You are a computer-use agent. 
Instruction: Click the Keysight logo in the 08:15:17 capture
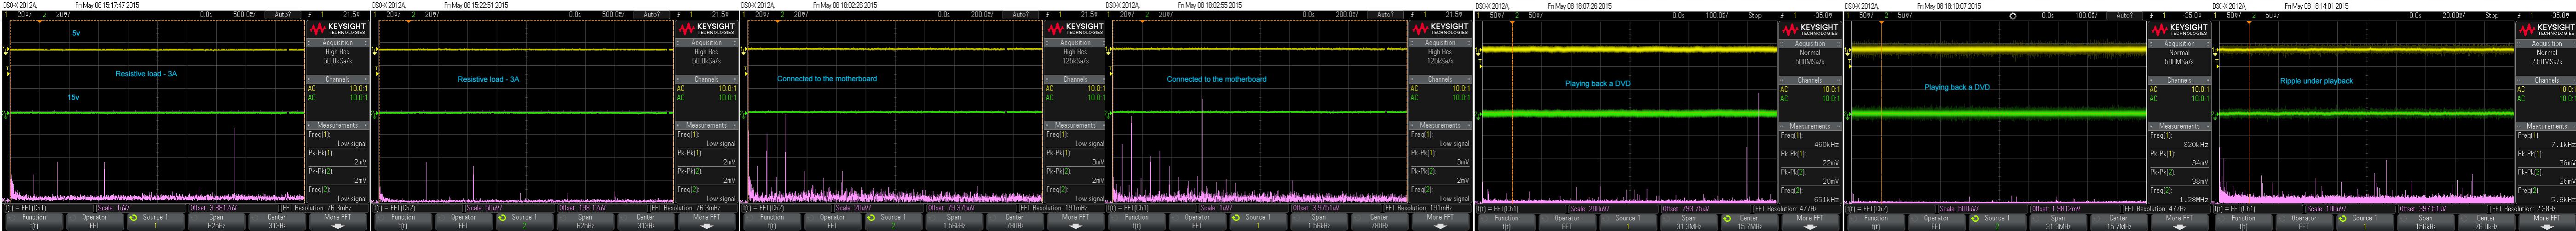pyautogui.click(x=337, y=29)
